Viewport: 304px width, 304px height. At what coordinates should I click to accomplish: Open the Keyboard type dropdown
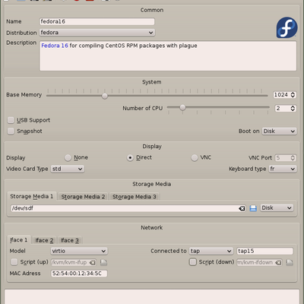click(x=283, y=169)
